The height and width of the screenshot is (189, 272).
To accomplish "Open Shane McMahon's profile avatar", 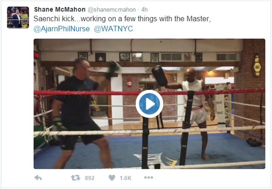I will click(18, 17).
